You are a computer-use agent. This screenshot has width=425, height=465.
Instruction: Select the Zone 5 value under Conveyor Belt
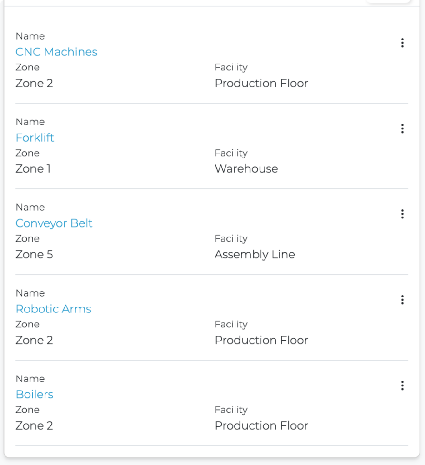point(35,255)
